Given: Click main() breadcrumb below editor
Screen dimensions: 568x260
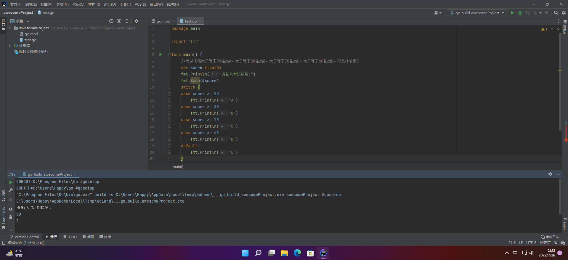Looking at the screenshot, I should tap(178, 167).
